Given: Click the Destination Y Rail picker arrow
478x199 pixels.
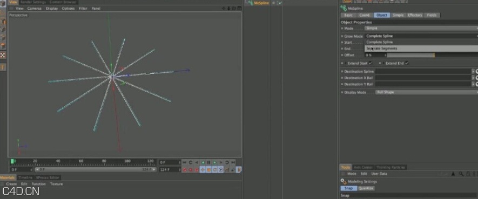Looking at the screenshot, I should [x=473, y=84].
